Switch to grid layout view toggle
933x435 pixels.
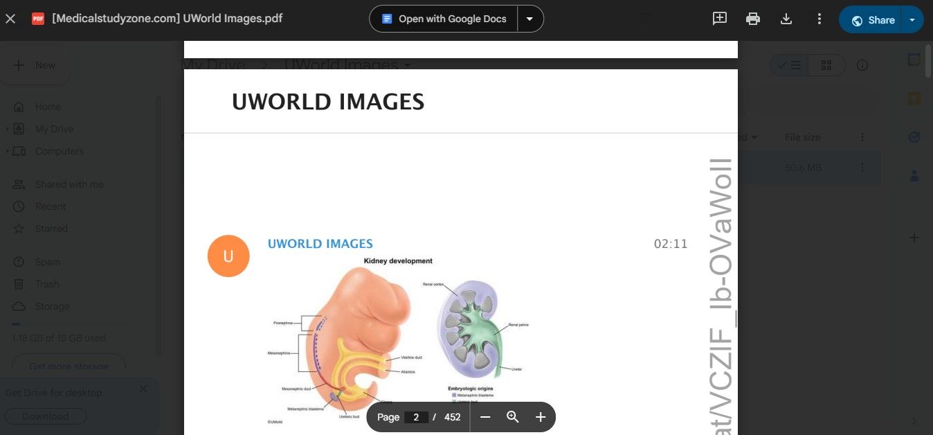pos(826,65)
